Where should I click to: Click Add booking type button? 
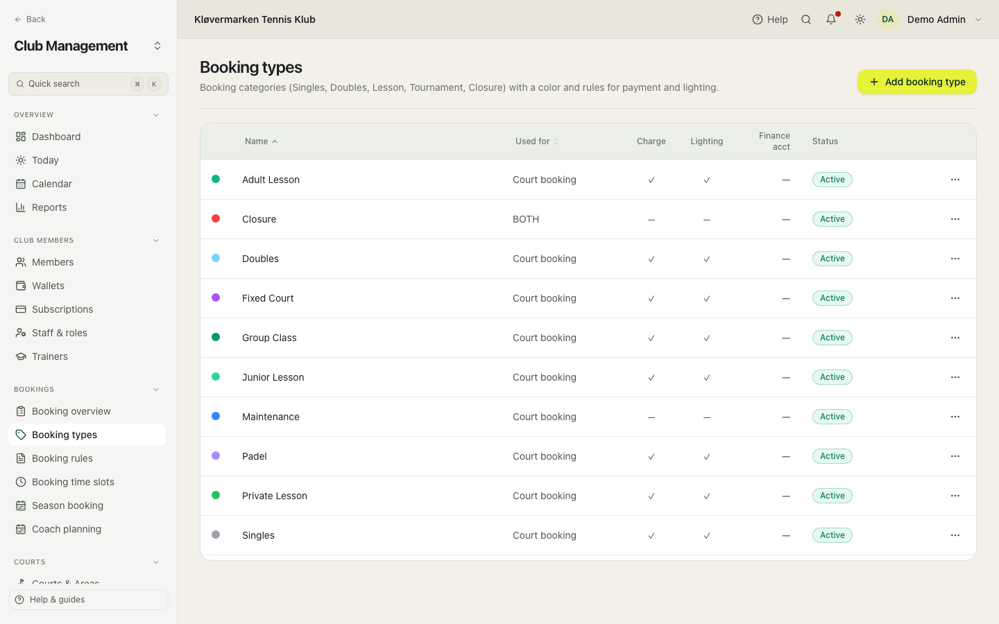(916, 82)
